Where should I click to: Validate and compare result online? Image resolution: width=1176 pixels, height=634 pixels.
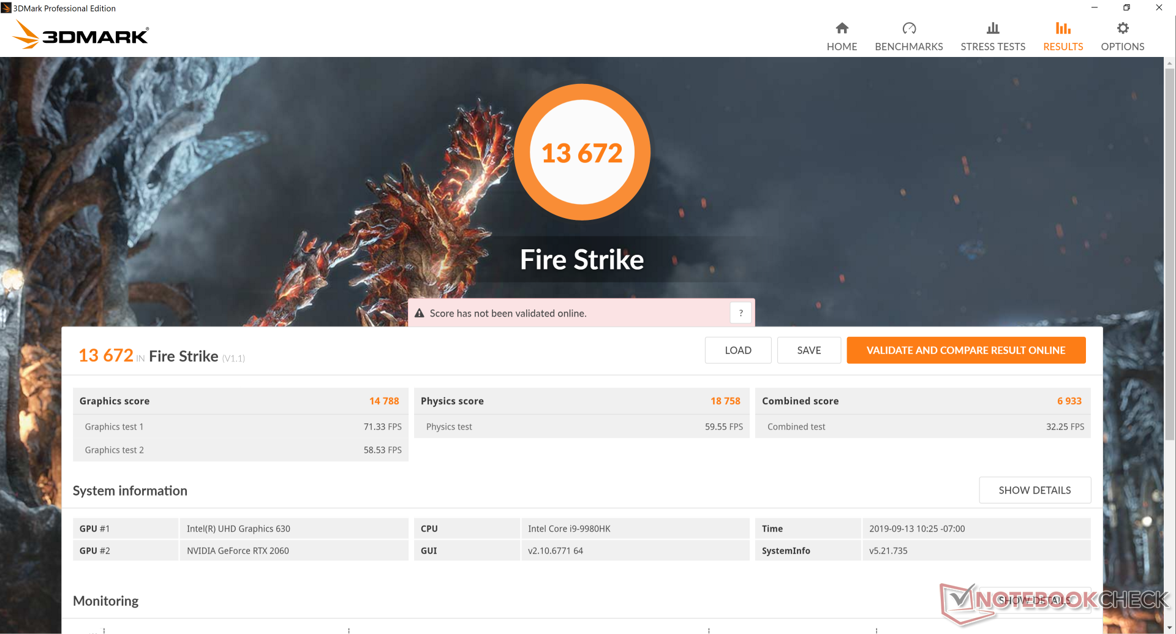966,350
